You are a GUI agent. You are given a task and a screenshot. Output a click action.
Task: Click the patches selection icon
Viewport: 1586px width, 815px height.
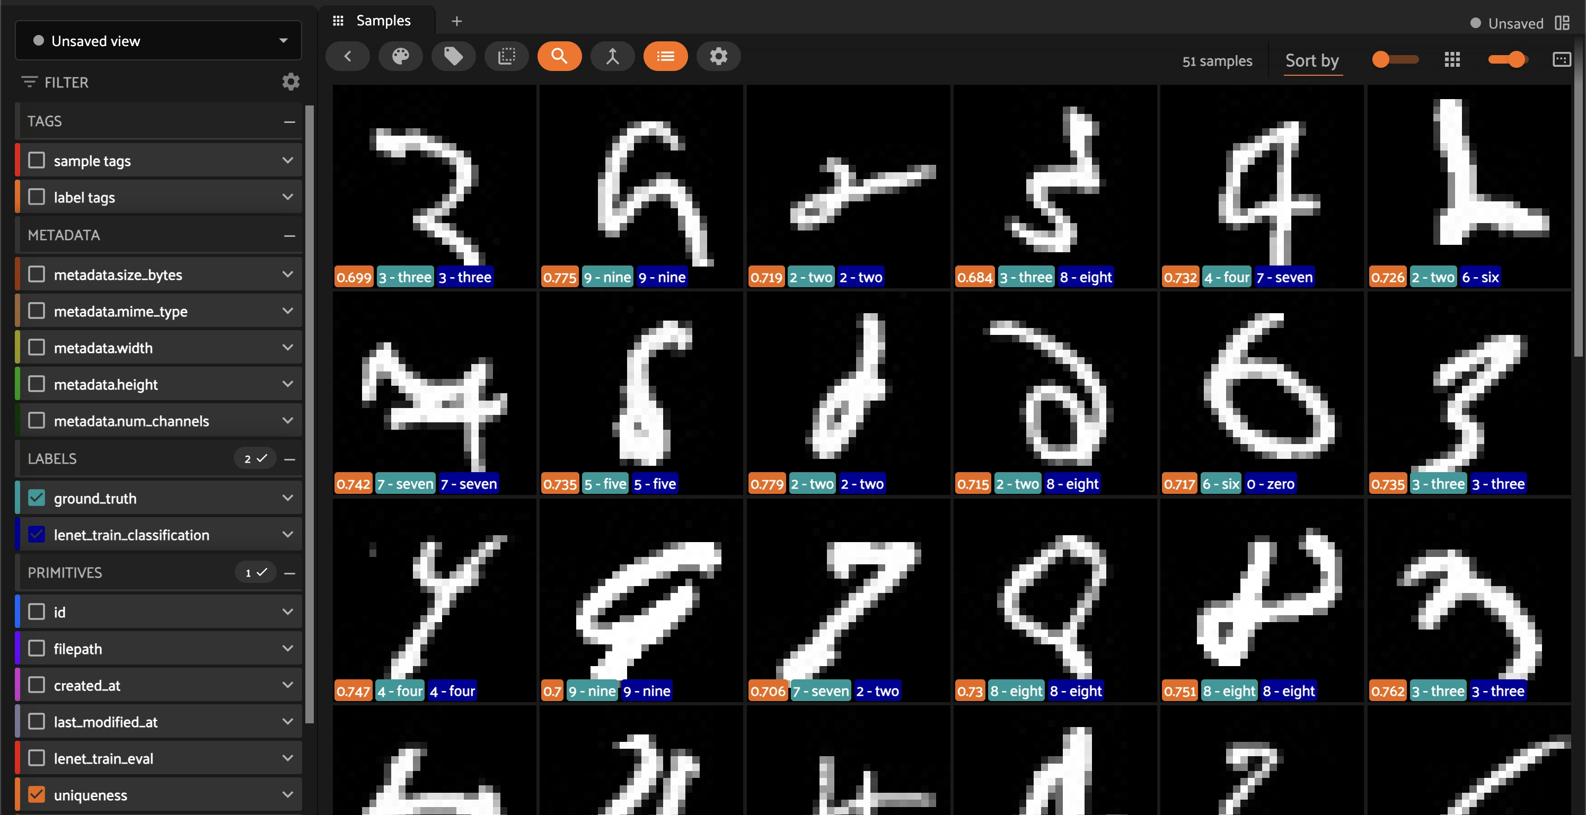(507, 57)
